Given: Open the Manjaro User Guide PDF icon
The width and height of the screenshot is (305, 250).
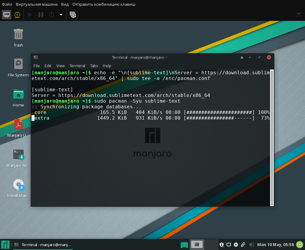Looking at the screenshot, I should 18,124.
